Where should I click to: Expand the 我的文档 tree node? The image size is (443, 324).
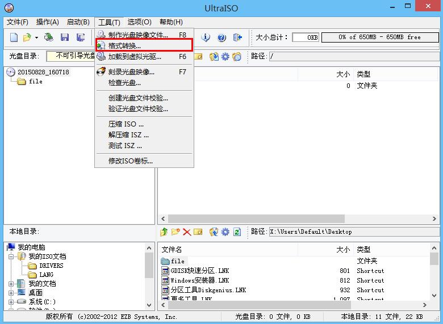point(11,284)
